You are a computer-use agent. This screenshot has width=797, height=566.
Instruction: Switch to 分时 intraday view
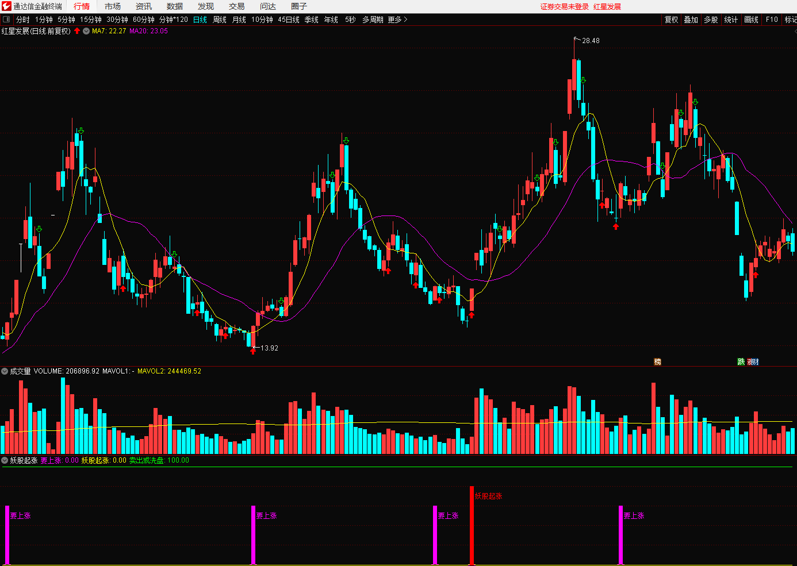(23, 20)
